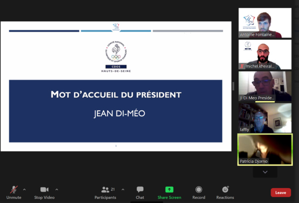
Task: Open the Chat panel
Action: coord(140,192)
